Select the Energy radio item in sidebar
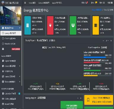This screenshot has width=114, height=109. pyautogui.click(x=11, y=33)
